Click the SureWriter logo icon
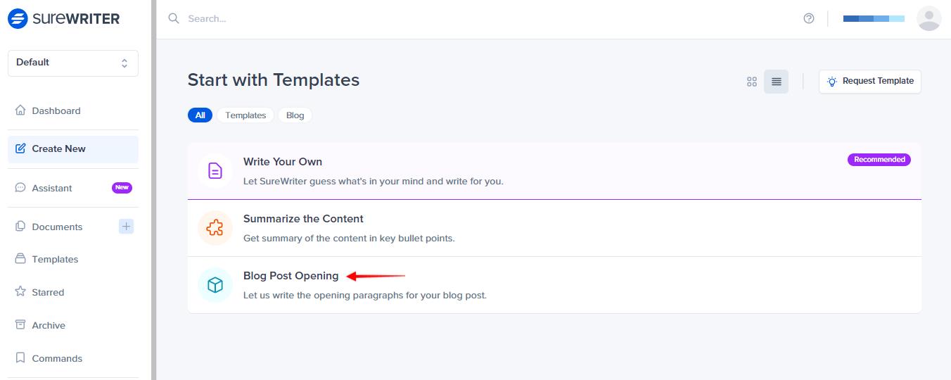This screenshot has height=380, width=951. (18, 19)
